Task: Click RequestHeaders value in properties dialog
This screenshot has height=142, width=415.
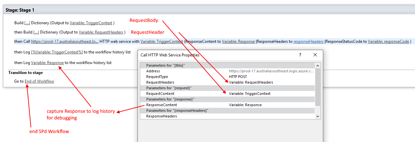Action: pos(251,82)
